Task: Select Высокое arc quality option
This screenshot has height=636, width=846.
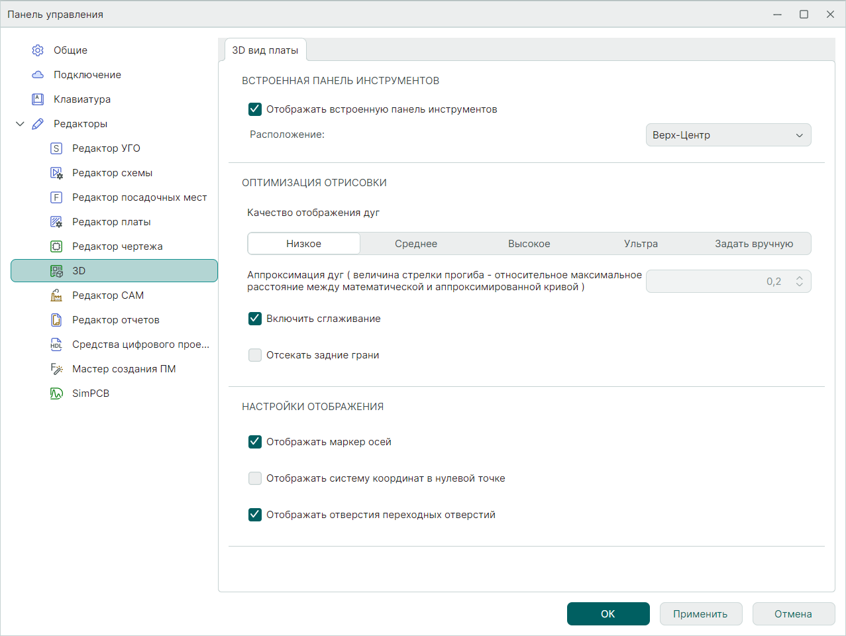Action: (529, 244)
